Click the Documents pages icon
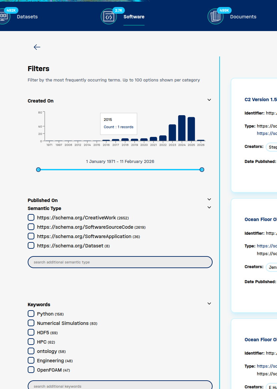277x389 pixels. pyautogui.click(x=215, y=16)
